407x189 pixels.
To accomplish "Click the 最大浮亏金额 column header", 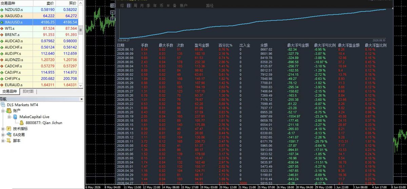I will [298, 45].
